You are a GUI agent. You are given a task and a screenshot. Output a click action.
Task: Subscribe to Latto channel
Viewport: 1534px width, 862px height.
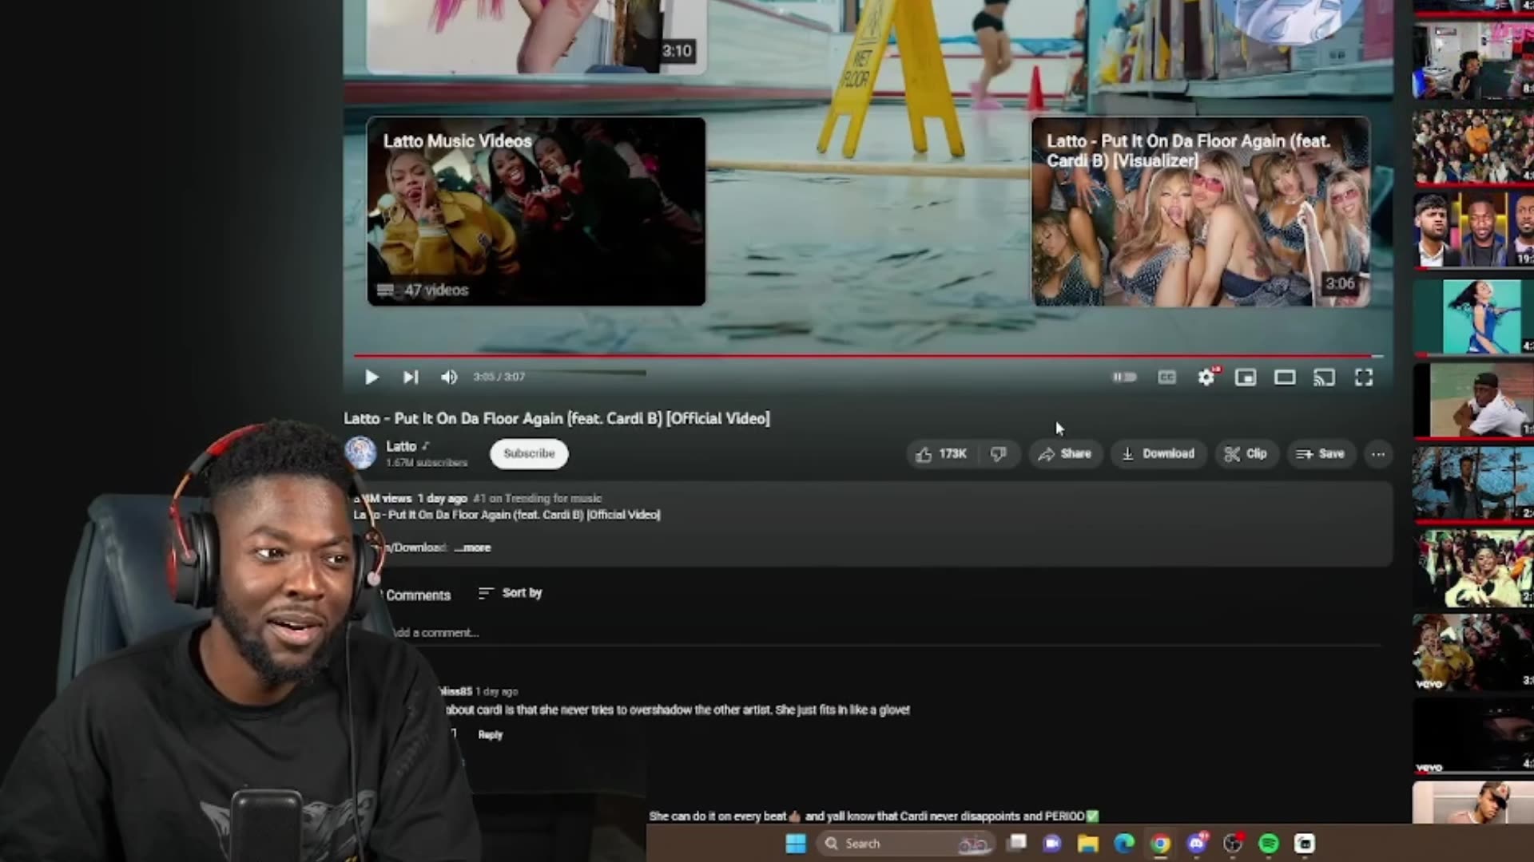click(529, 453)
